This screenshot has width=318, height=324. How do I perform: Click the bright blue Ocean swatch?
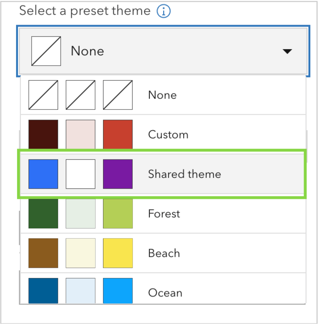[118, 291]
